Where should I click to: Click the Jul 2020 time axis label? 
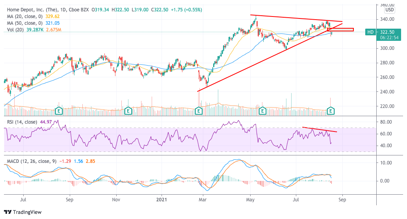(x=23, y=200)
